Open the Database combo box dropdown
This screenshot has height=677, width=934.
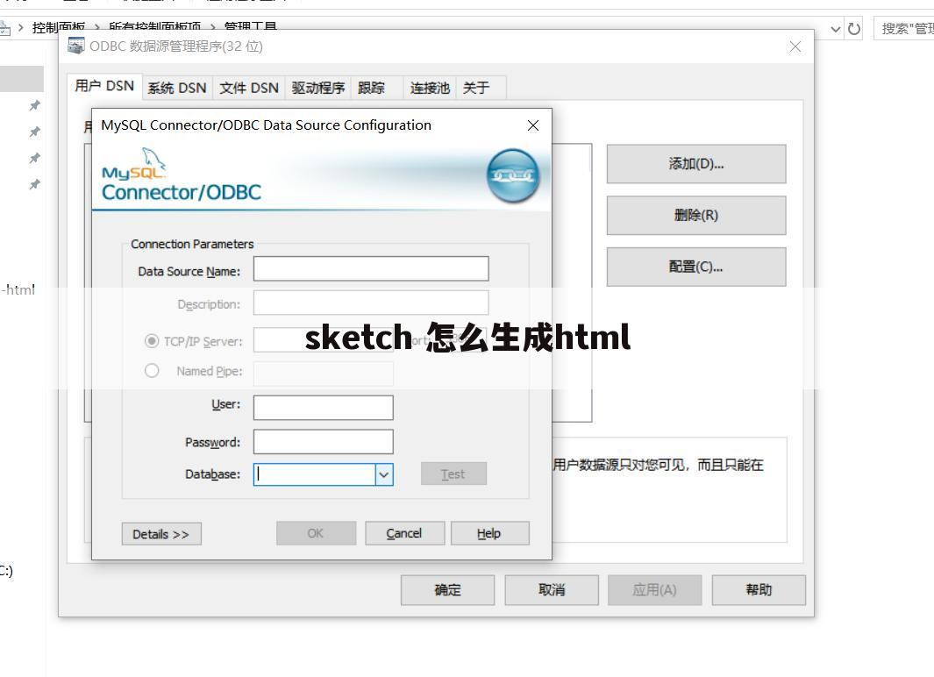point(384,474)
